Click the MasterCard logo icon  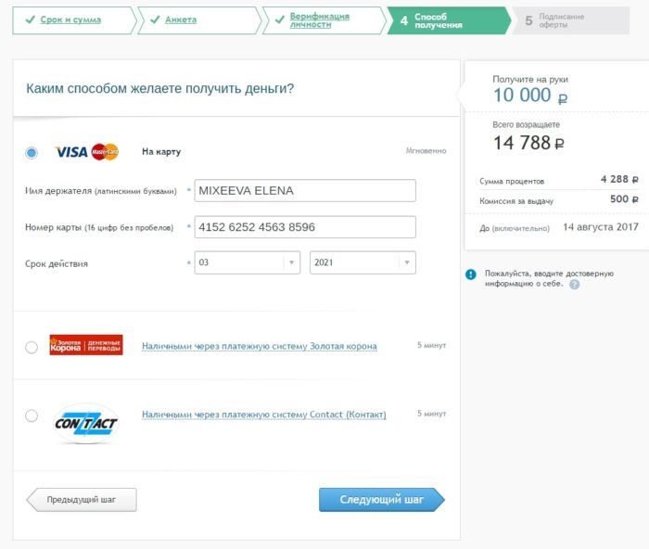click(105, 152)
